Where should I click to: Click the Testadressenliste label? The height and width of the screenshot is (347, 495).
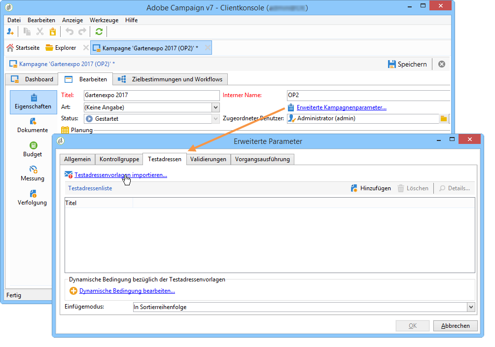90,188
